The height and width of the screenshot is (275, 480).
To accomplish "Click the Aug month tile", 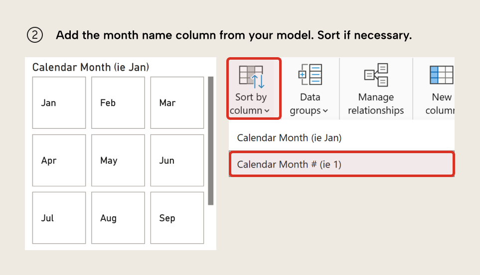I will (118, 218).
